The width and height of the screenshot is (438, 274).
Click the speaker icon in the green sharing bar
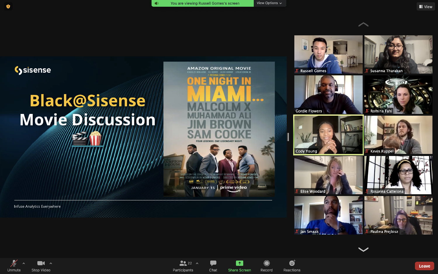pos(157,3)
